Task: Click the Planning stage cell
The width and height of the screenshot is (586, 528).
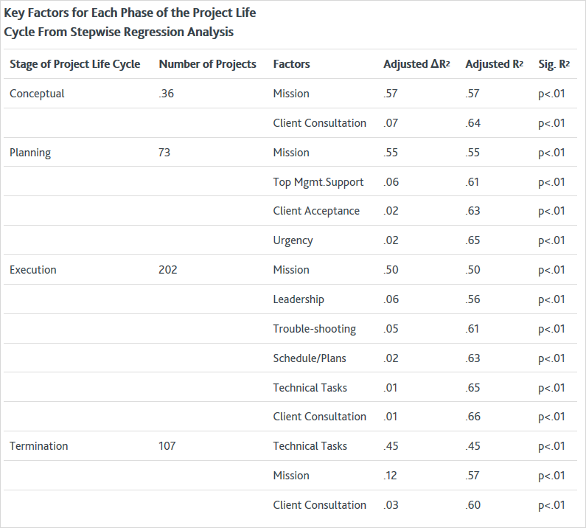Action: click(30, 153)
